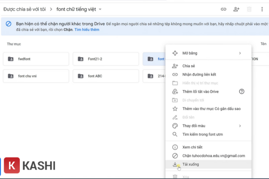The image size is (269, 179).
Task: Click the help question mark icon in menu
Action: pos(242,91)
